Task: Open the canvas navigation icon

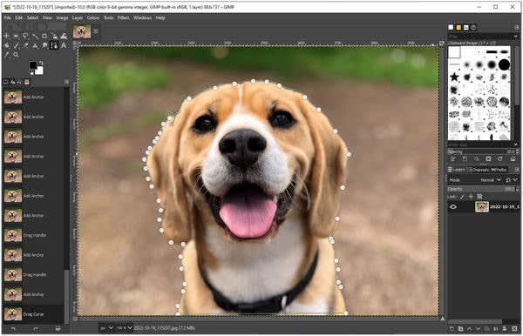Action: [442, 319]
